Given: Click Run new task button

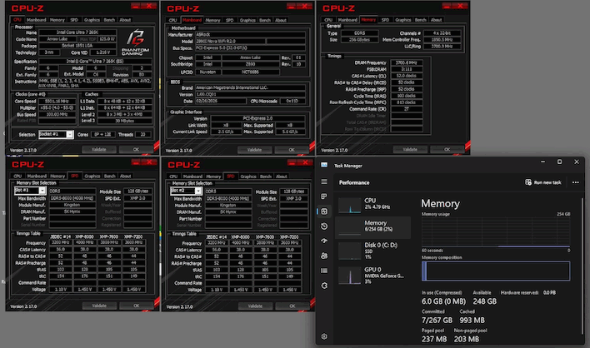Looking at the screenshot, I should click(x=543, y=182).
